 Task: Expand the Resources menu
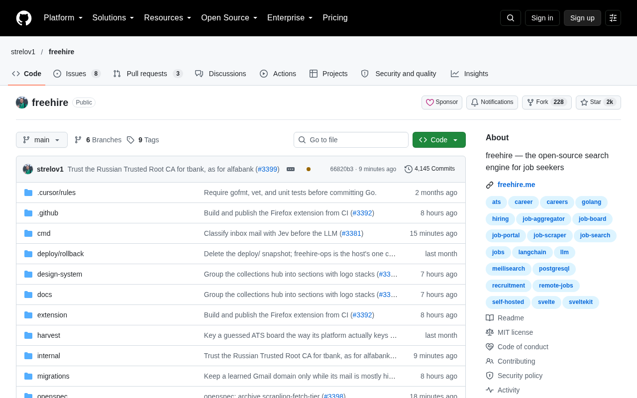(x=168, y=18)
